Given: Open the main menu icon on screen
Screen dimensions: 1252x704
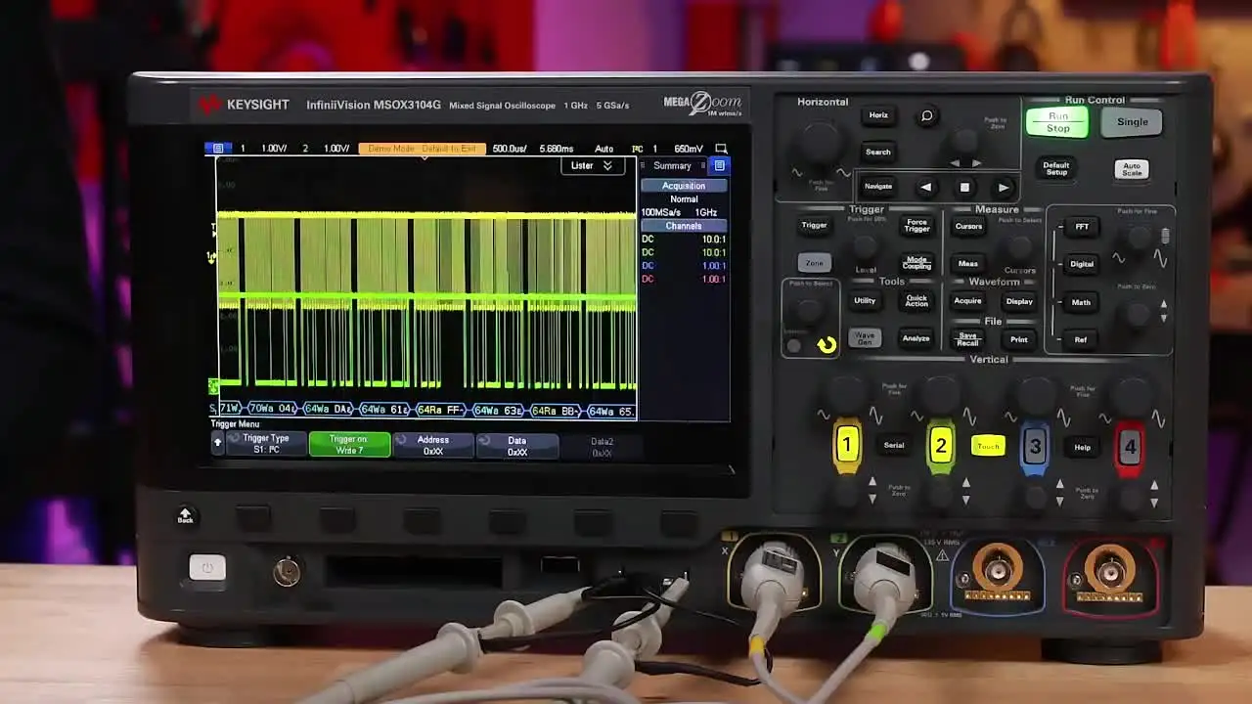Looking at the screenshot, I should pos(218,149).
